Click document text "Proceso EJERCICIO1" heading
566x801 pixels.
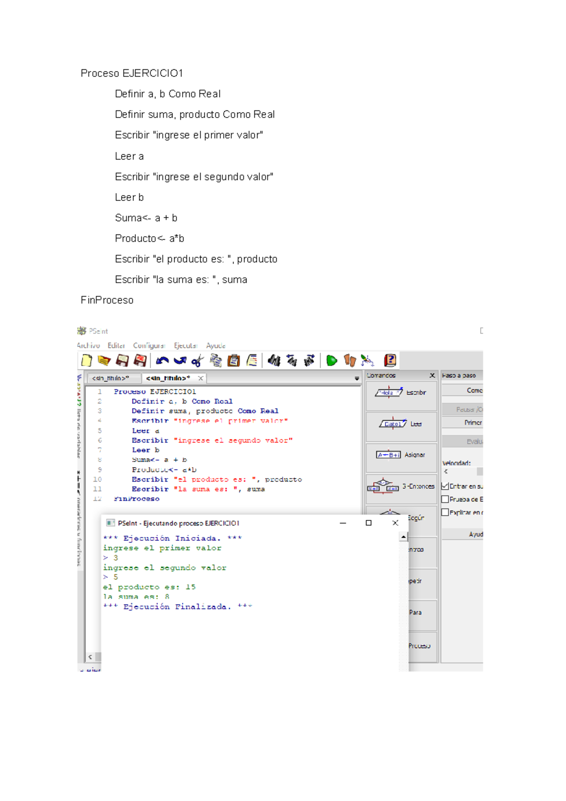coord(132,73)
